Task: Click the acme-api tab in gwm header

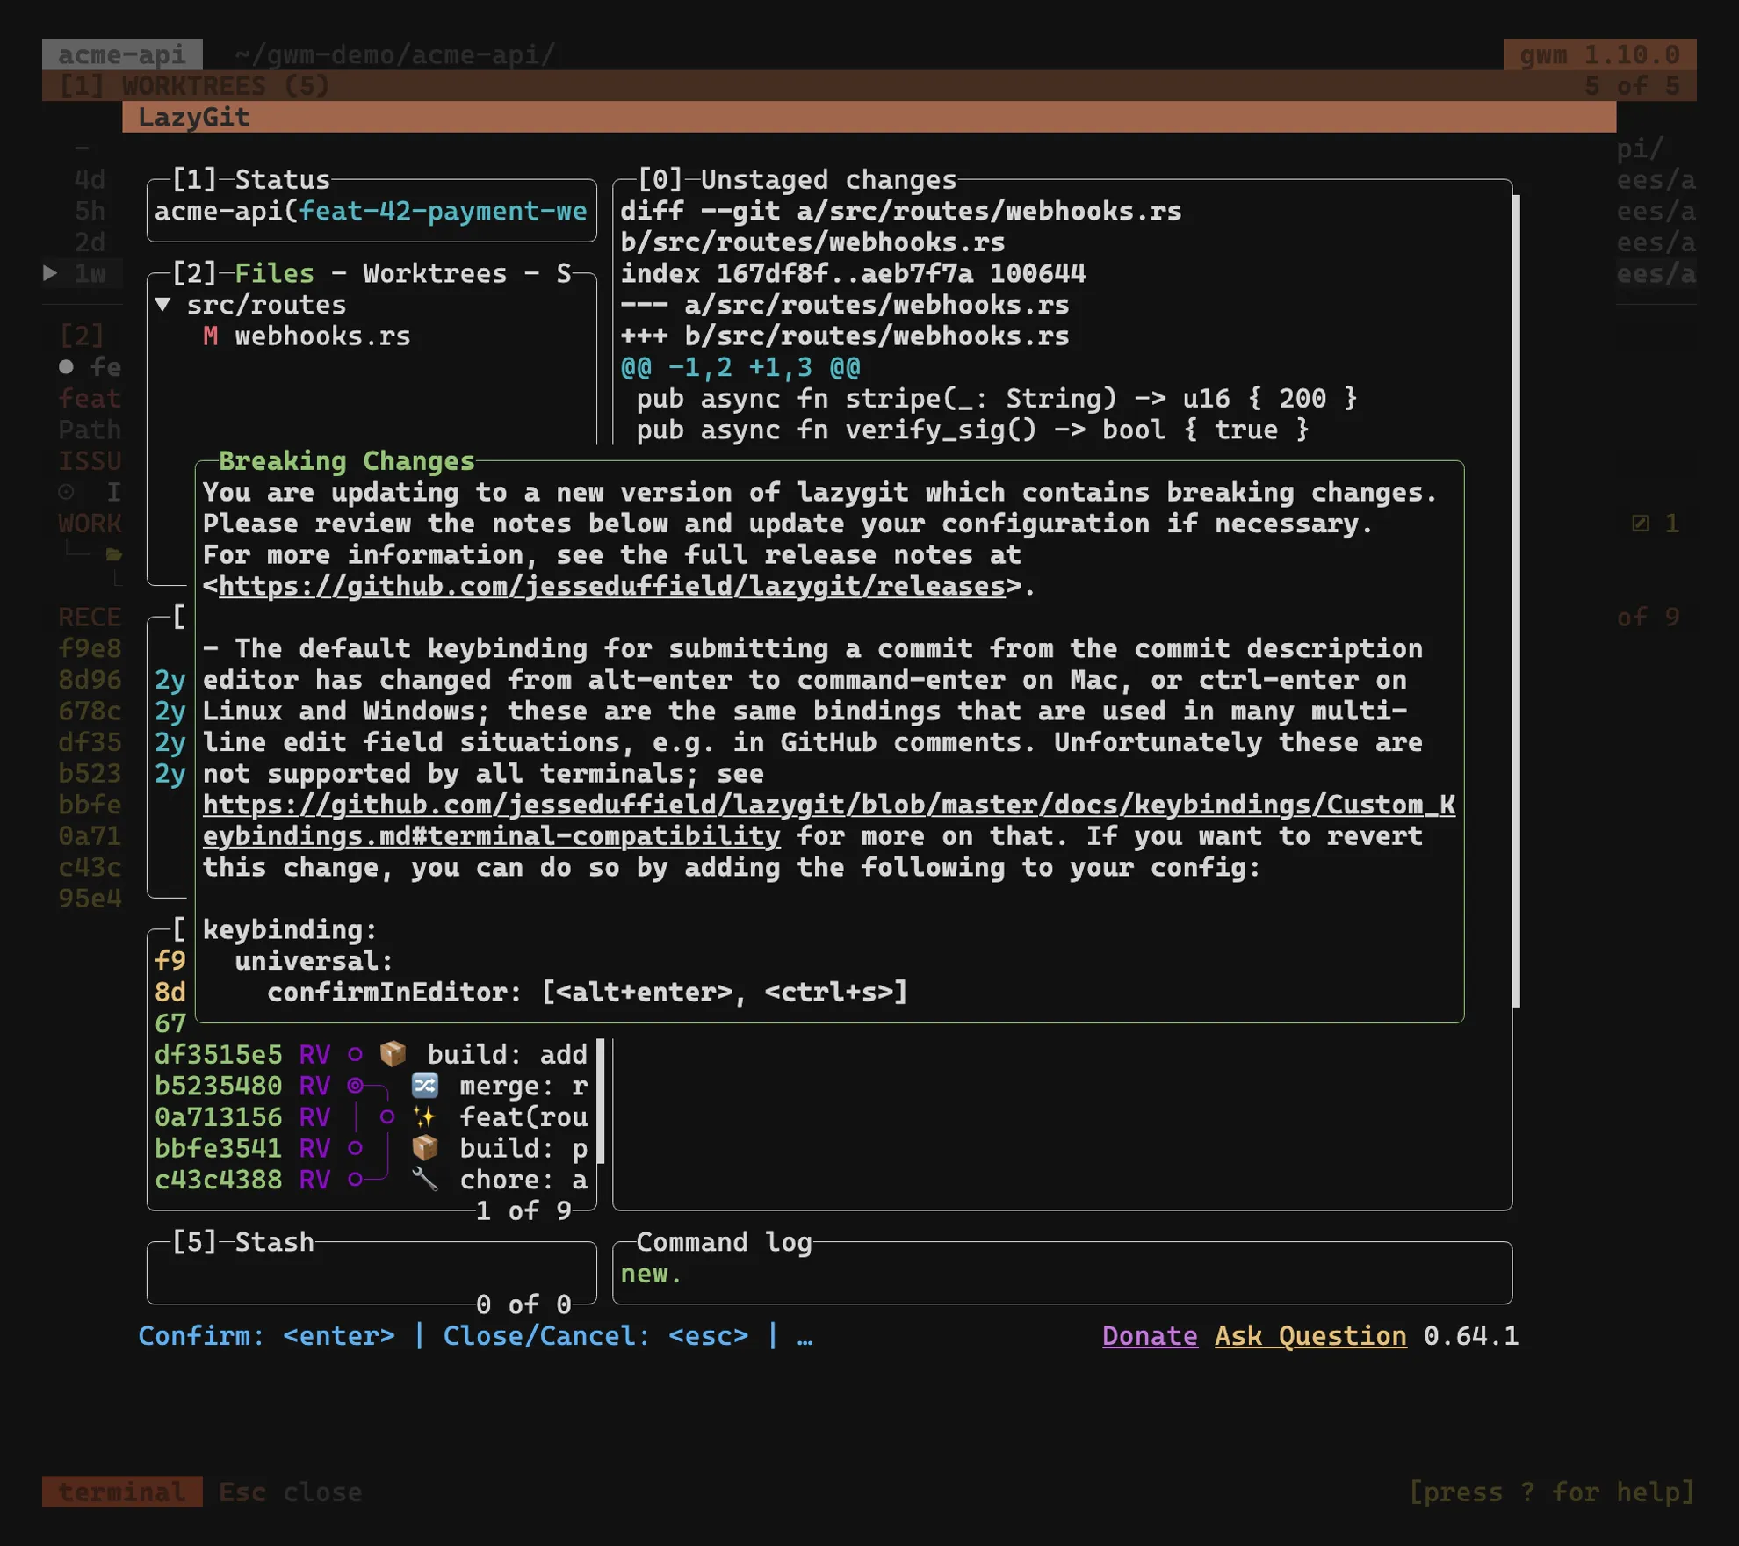Action: (122, 54)
